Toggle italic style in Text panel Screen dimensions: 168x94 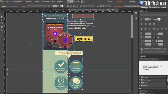pyautogui.click(x=145, y=29)
